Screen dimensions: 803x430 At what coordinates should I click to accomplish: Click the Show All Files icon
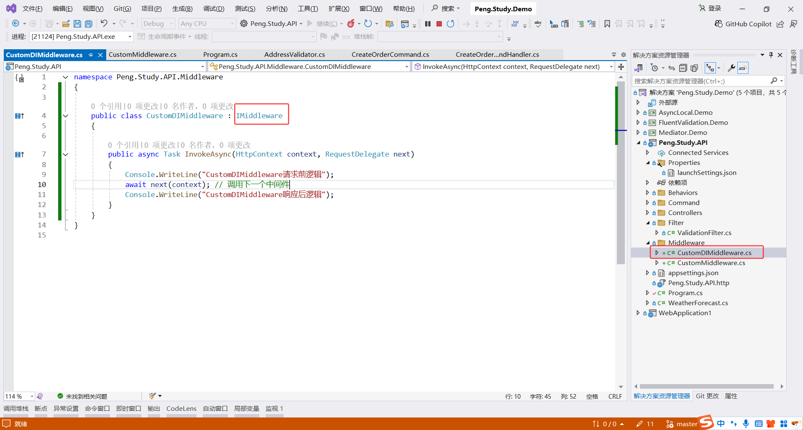pos(694,68)
